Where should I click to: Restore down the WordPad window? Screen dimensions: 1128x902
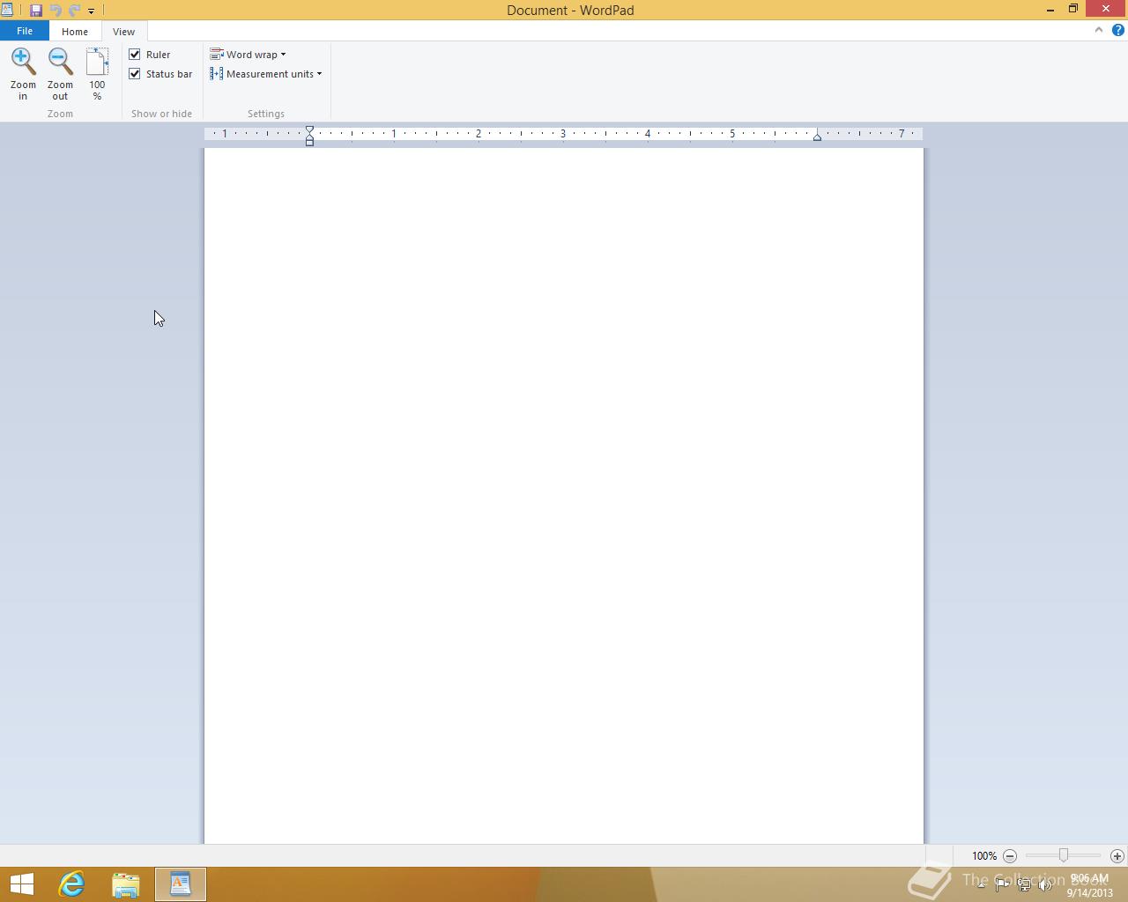click(1073, 9)
